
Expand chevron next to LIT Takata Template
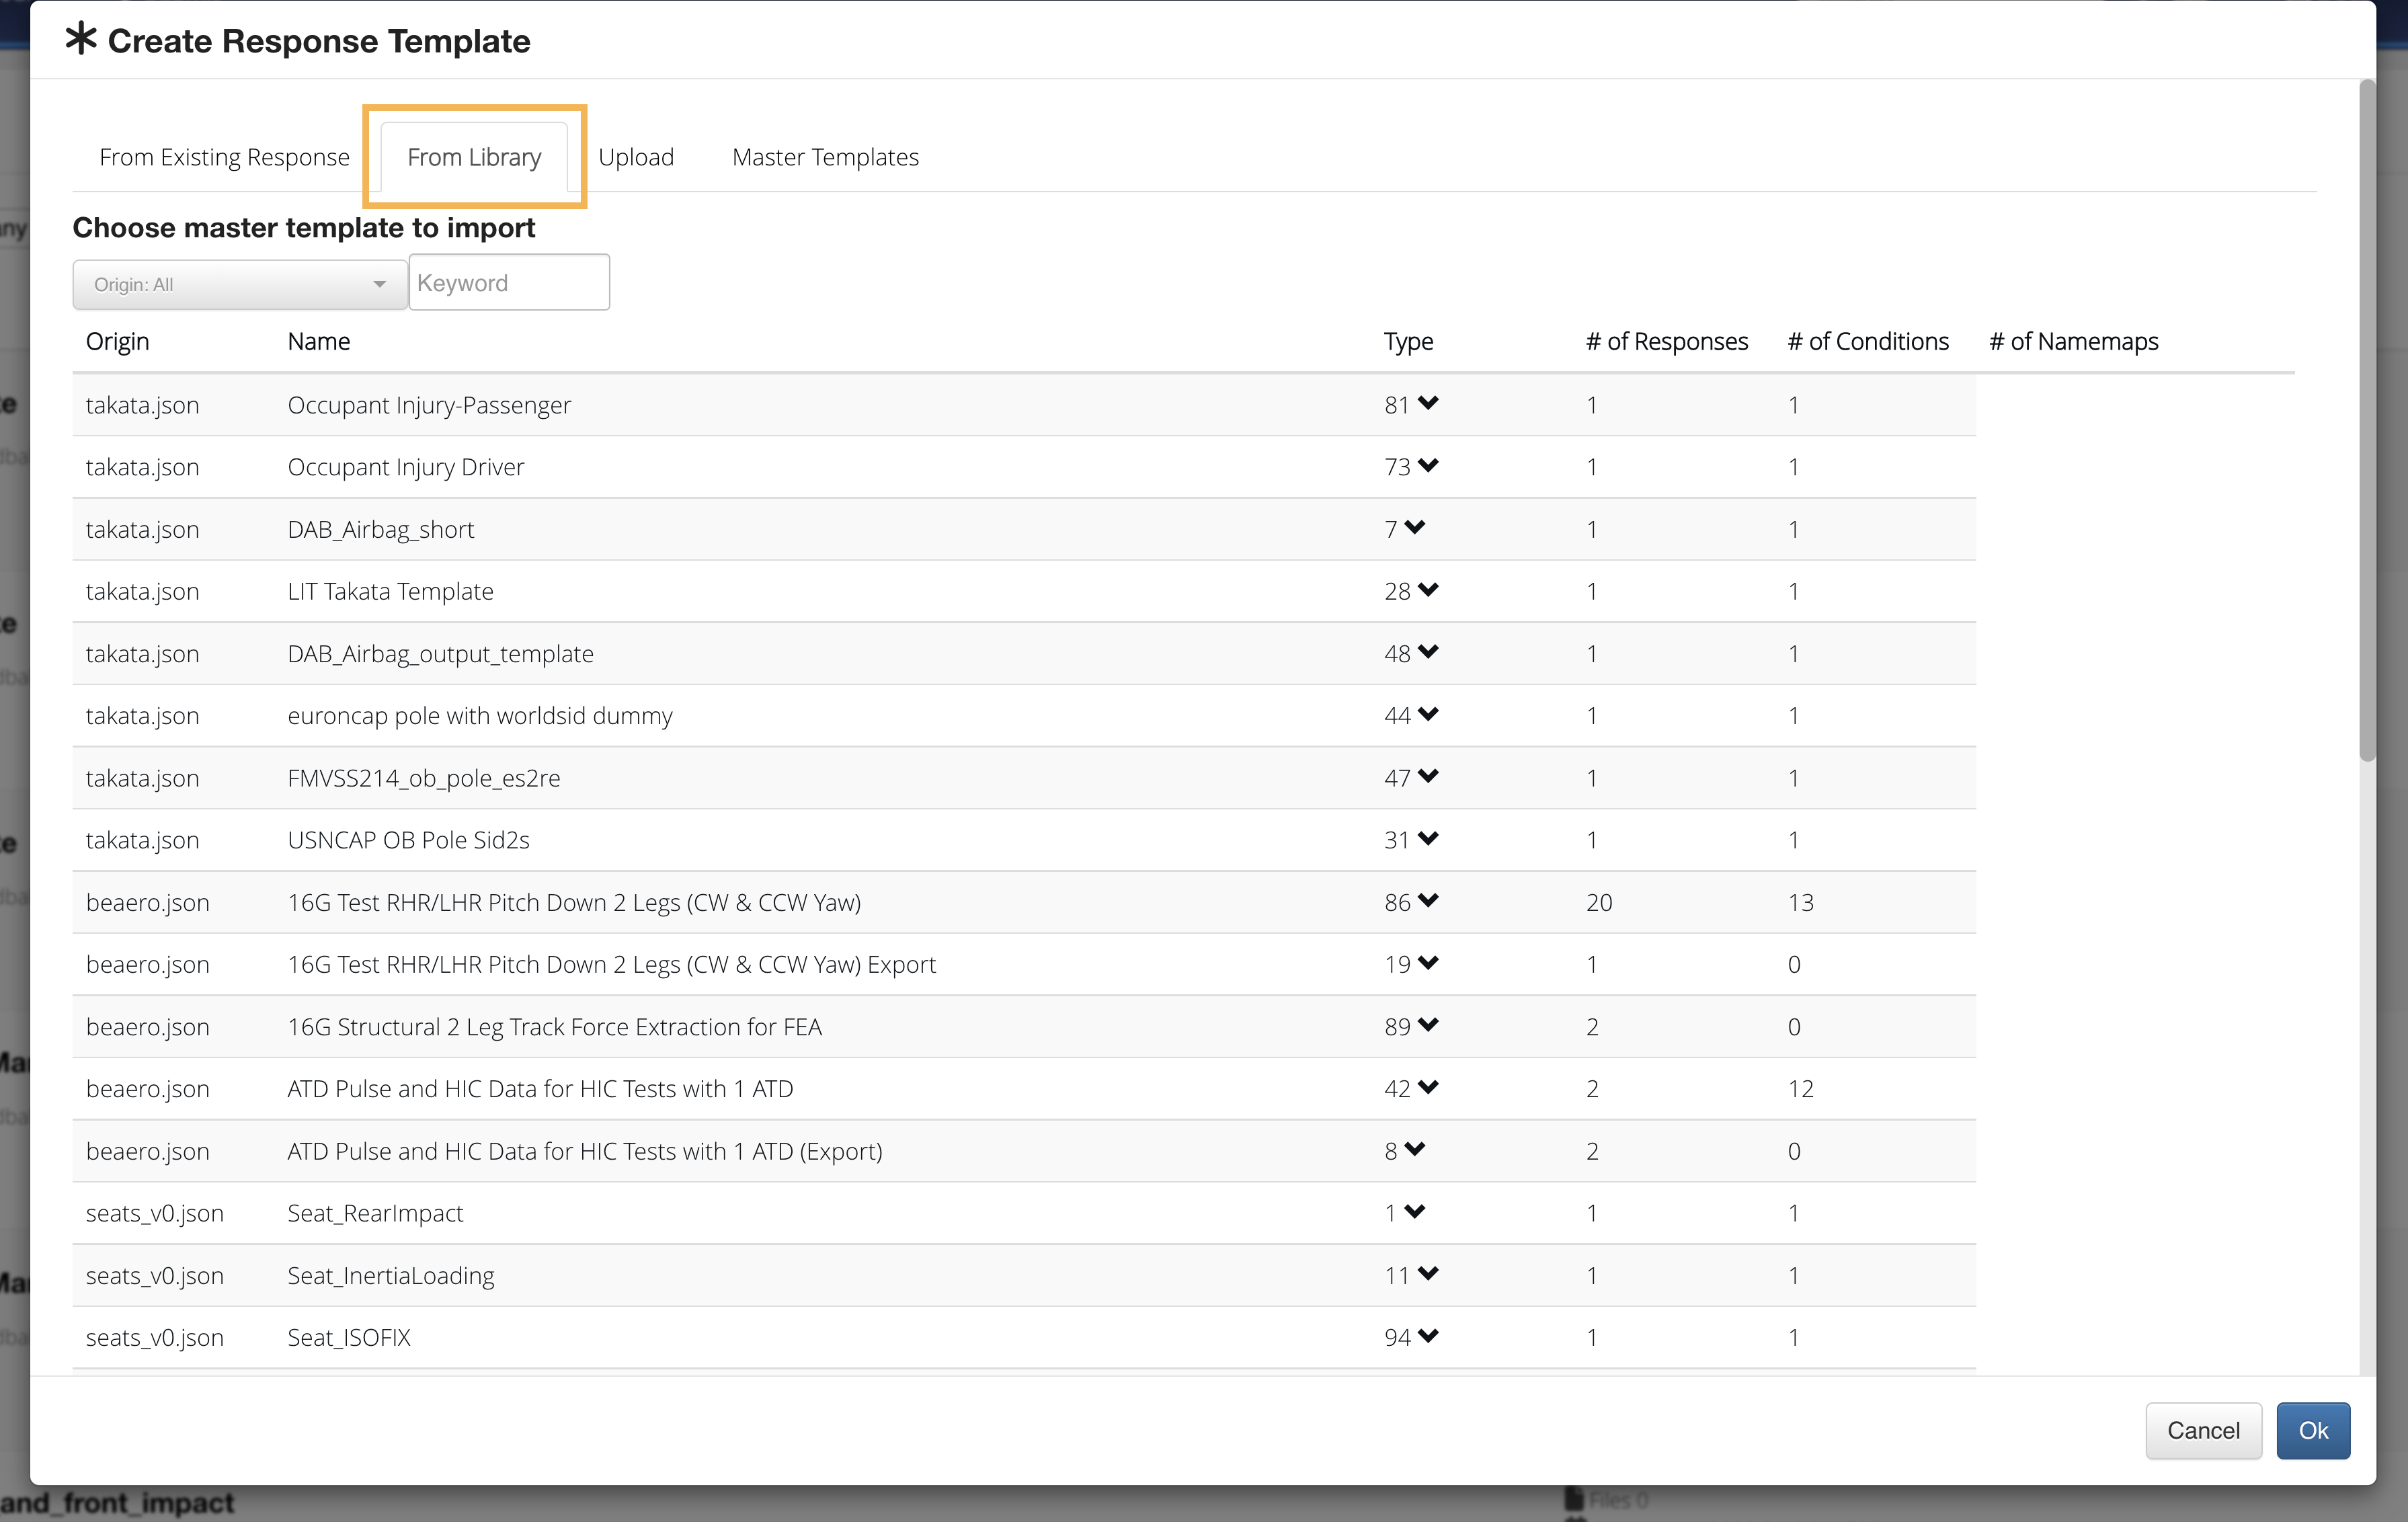tap(1427, 590)
